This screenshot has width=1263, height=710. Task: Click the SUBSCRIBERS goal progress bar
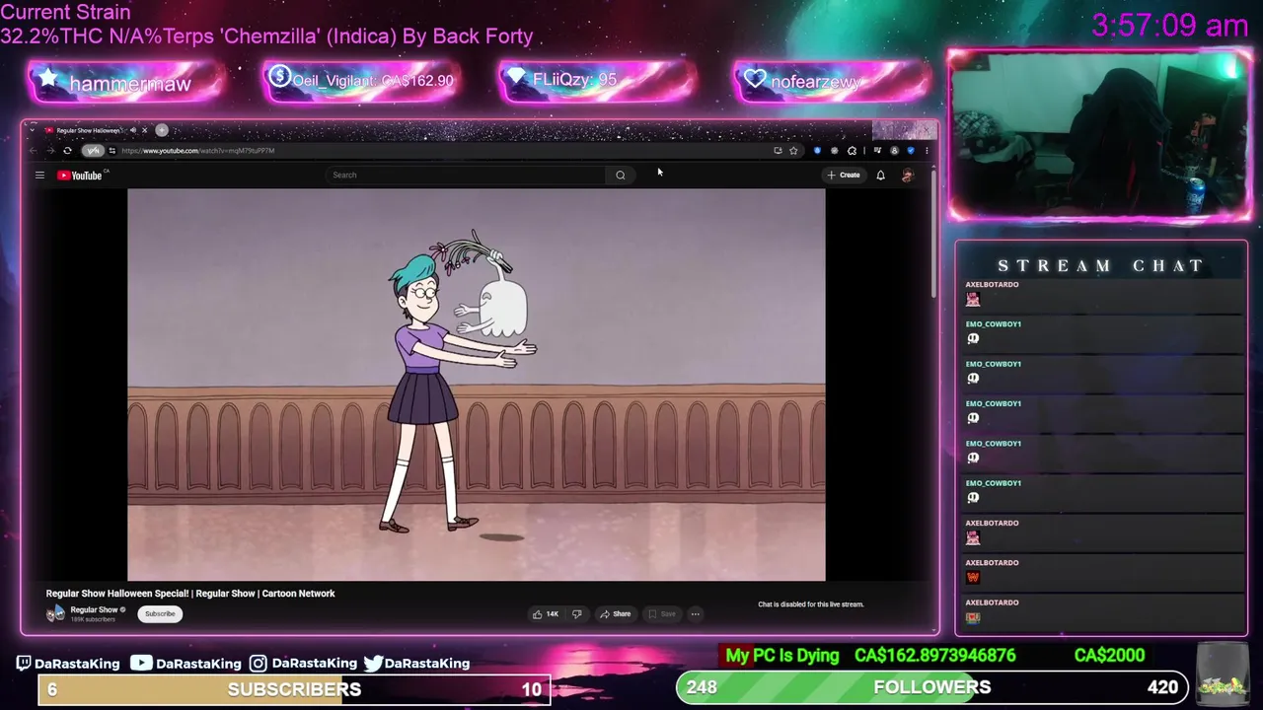293,689
